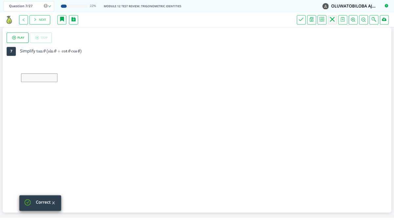This screenshot has width=394, height=221.
Task: Open the magnifier search tool
Action: (x=374, y=20)
